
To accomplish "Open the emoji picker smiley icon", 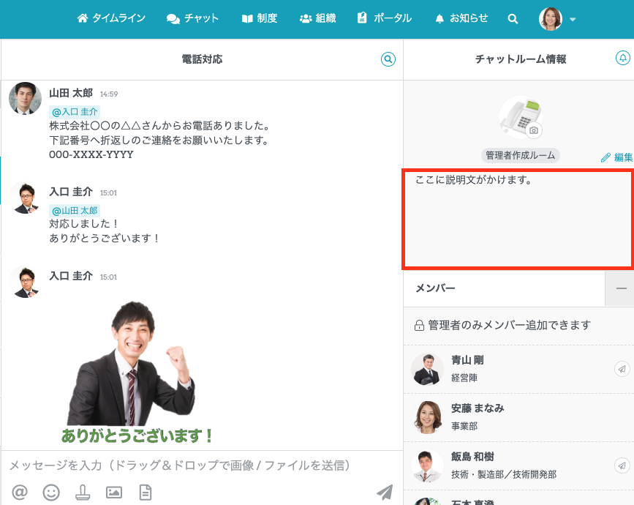I will 51,493.
